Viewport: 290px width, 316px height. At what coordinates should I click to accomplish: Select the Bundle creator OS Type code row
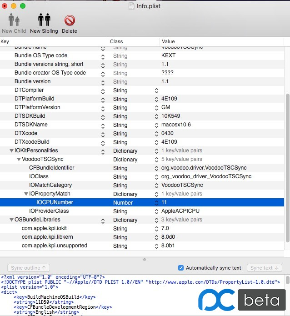tap(142, 73)
